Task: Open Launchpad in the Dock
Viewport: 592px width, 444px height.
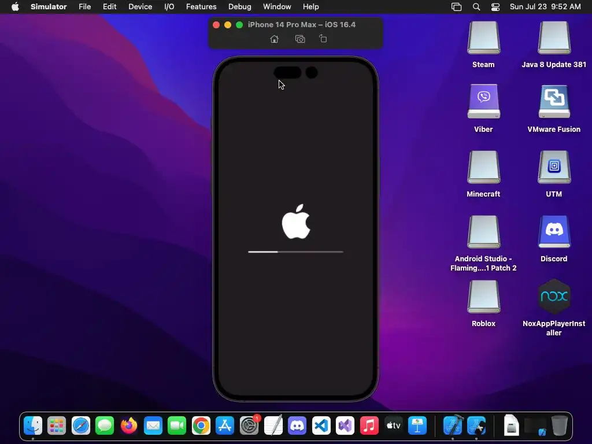Action: 57,425
